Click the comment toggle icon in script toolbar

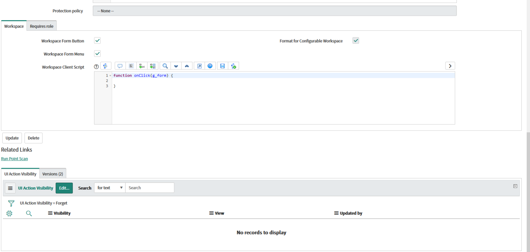(x=120, y=66)
